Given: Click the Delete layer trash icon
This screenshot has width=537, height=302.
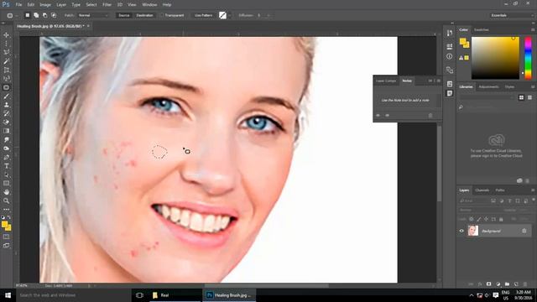Looking at the screenshot, I should [525, 284].
